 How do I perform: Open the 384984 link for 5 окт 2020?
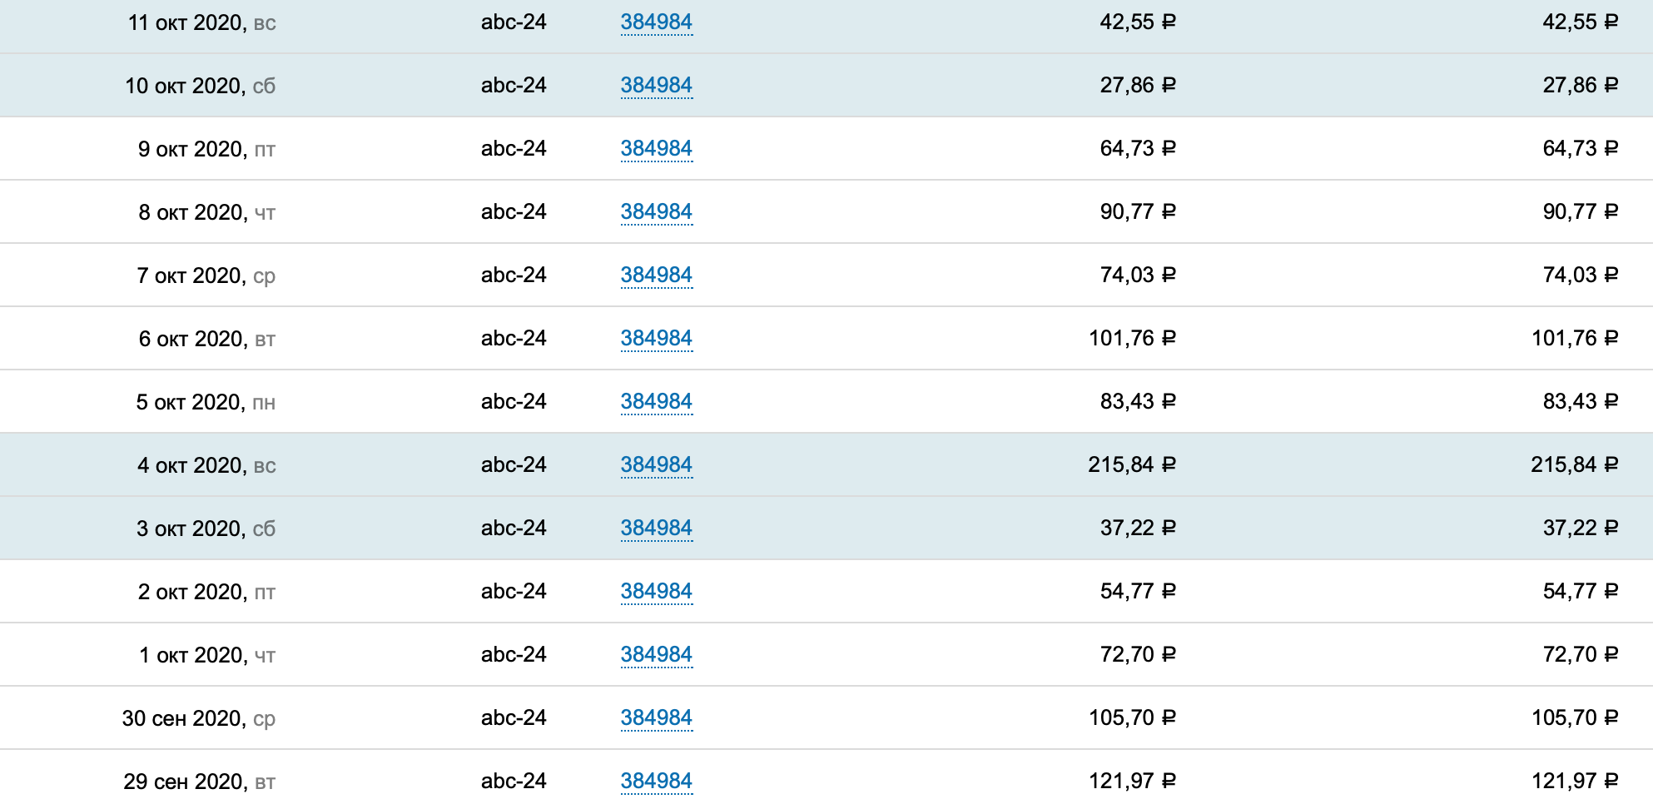coord(656,402)
